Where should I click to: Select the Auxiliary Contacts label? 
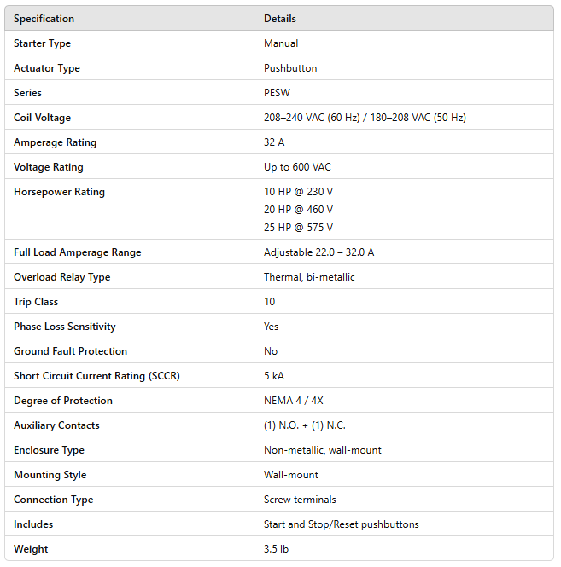click(56, 425)
